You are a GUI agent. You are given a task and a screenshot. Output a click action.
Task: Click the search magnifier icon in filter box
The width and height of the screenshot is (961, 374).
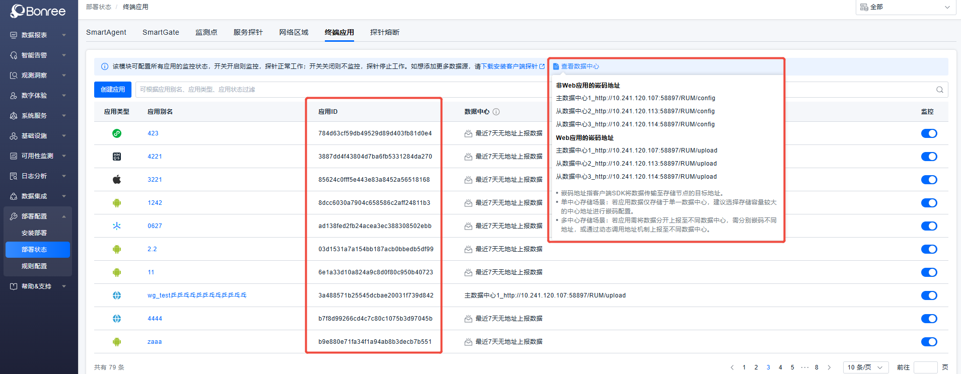click(x=939, y=90)
